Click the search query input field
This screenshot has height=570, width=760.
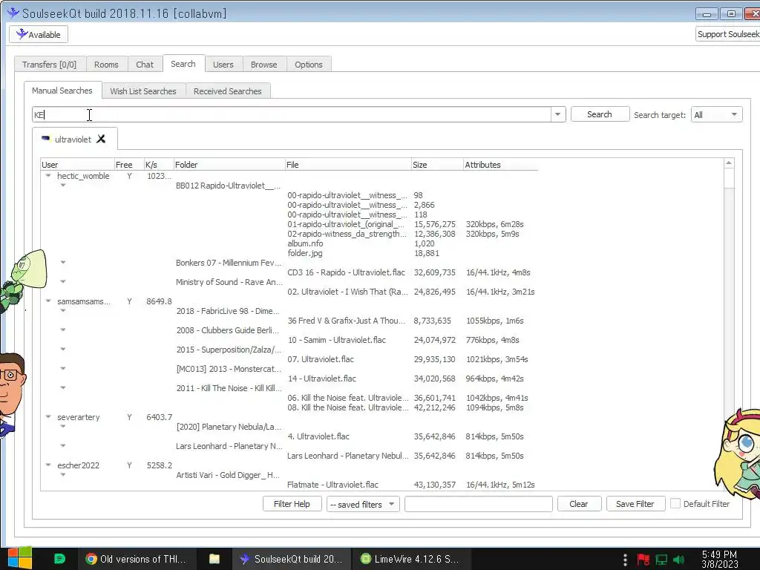(292, 115)
